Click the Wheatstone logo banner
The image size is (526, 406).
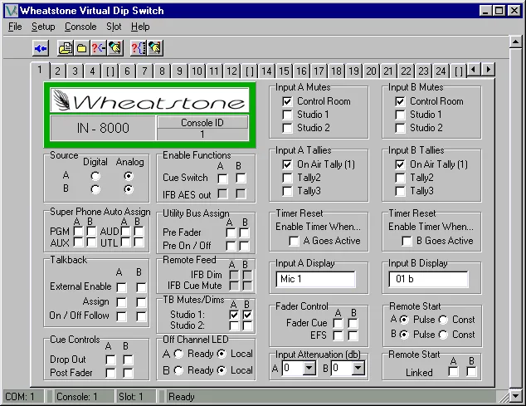pyautogui.click(x=149, y=100)
